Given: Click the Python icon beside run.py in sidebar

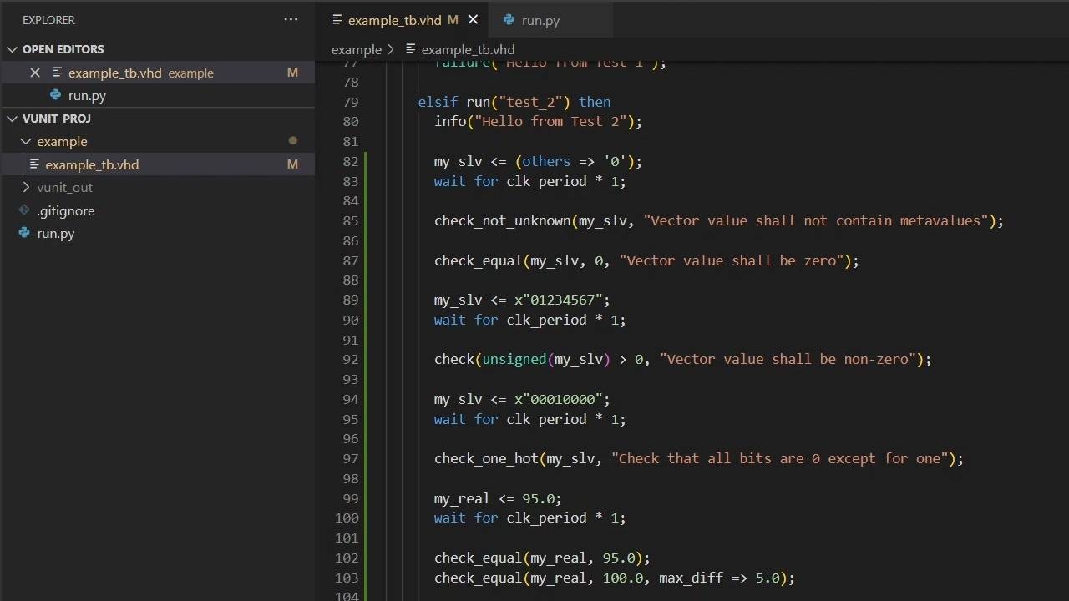Looking at the screenshot, I should [54, 95].
